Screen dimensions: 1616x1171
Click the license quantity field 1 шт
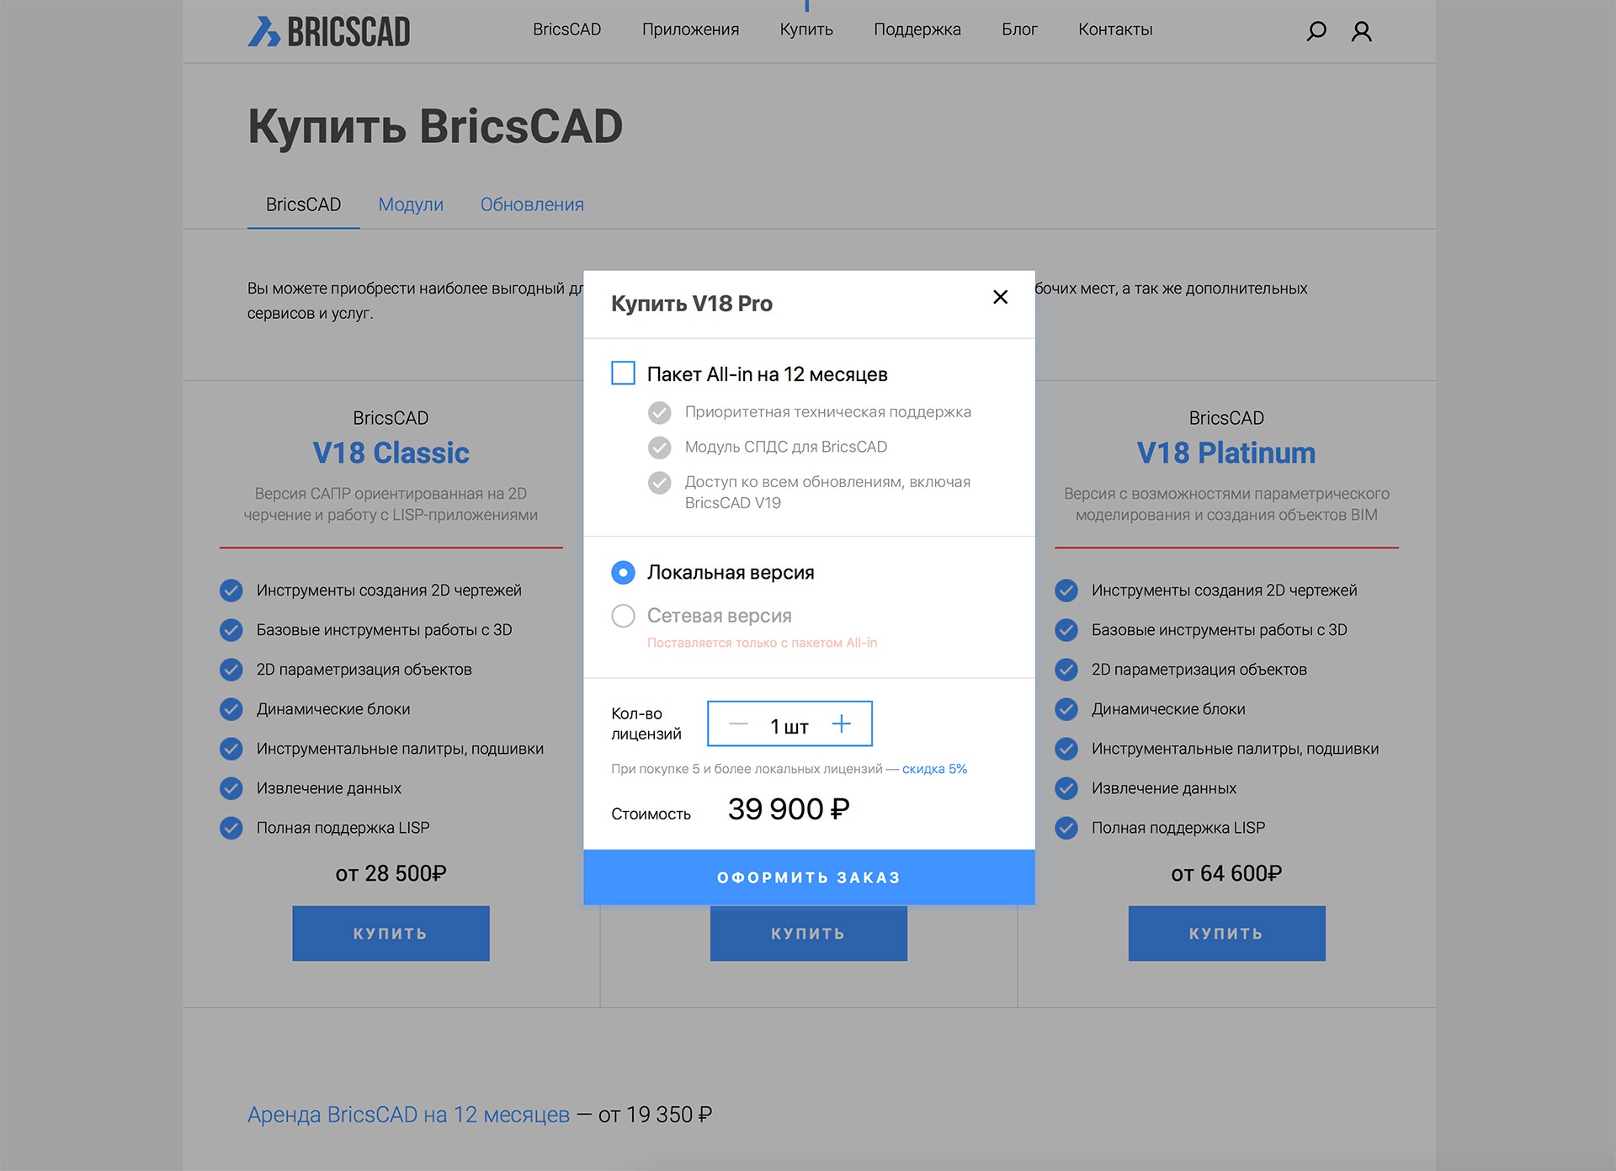(789, 723)
